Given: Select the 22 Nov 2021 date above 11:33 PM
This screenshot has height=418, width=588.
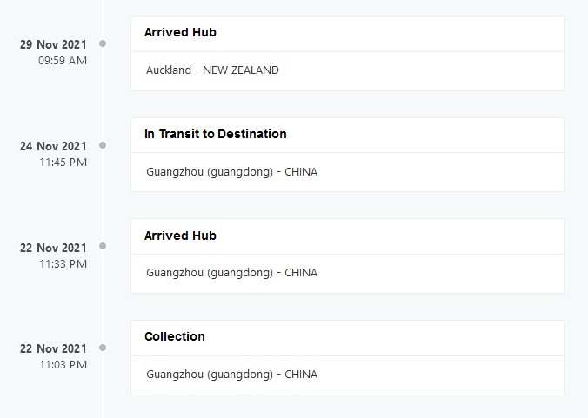Looking at the screenshot, I should point(53,248).
